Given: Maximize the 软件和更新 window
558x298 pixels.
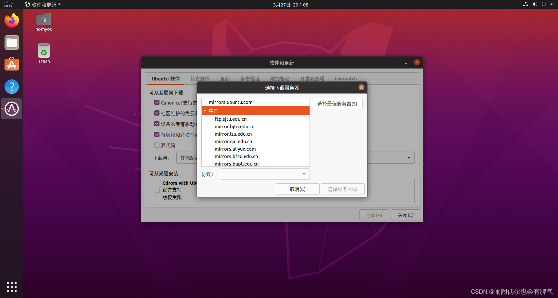Looking at the screenshot, I should tap(406, 62).
